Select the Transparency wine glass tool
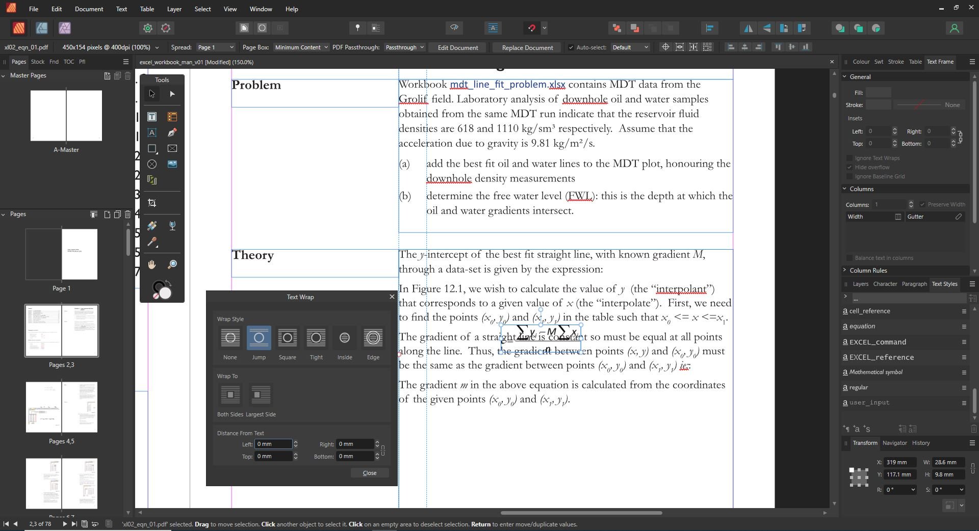Viewport: 979px width, 531px height. pos(172,226)
